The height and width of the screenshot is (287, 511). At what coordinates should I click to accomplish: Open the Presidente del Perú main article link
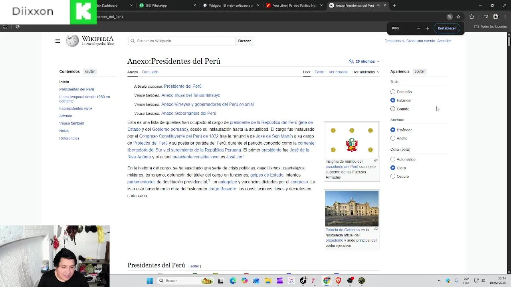(x=182, y=86)
